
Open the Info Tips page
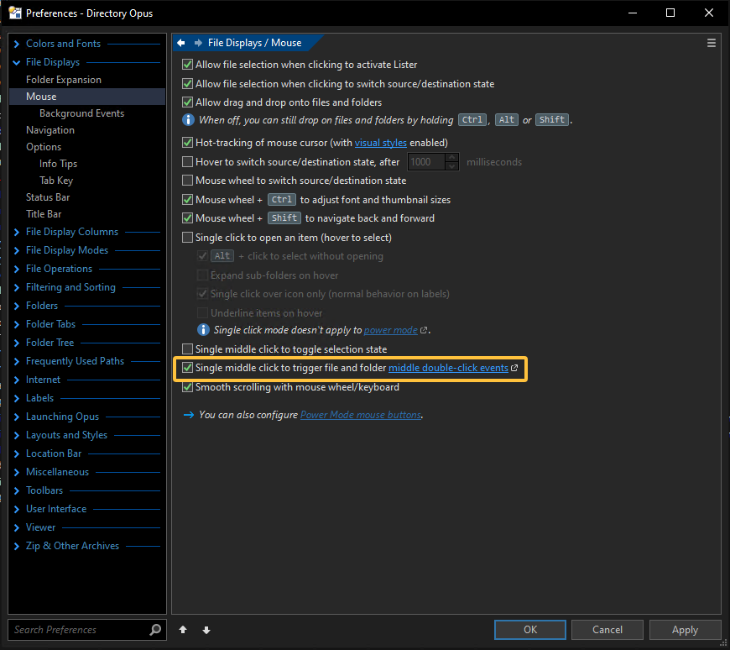pos(58,164)
